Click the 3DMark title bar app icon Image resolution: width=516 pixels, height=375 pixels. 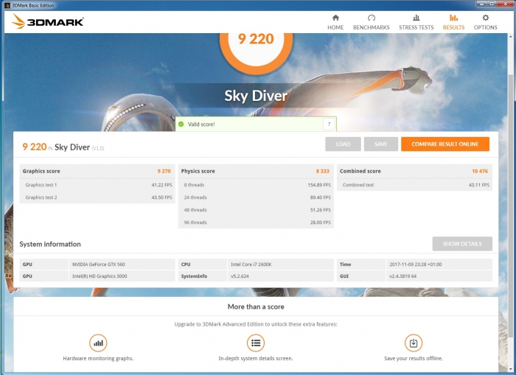point(7,5)
